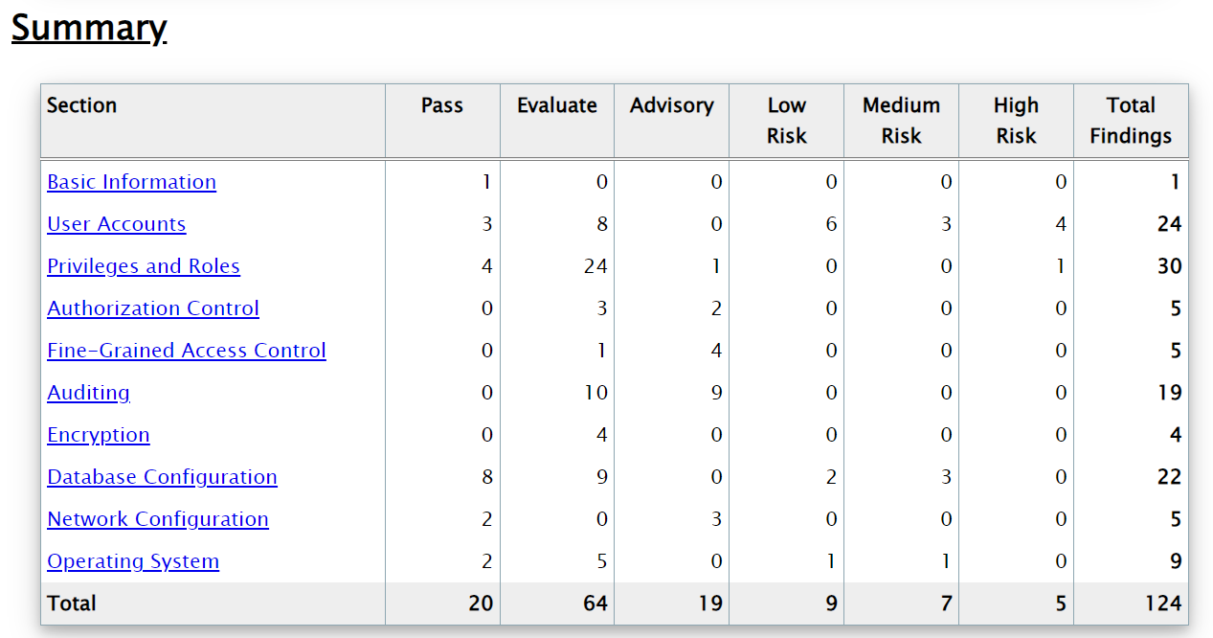Viewport: 1213px width, 638px height.
Task: Click the grand total findings value 124
Action: (x=1164, y=604)
